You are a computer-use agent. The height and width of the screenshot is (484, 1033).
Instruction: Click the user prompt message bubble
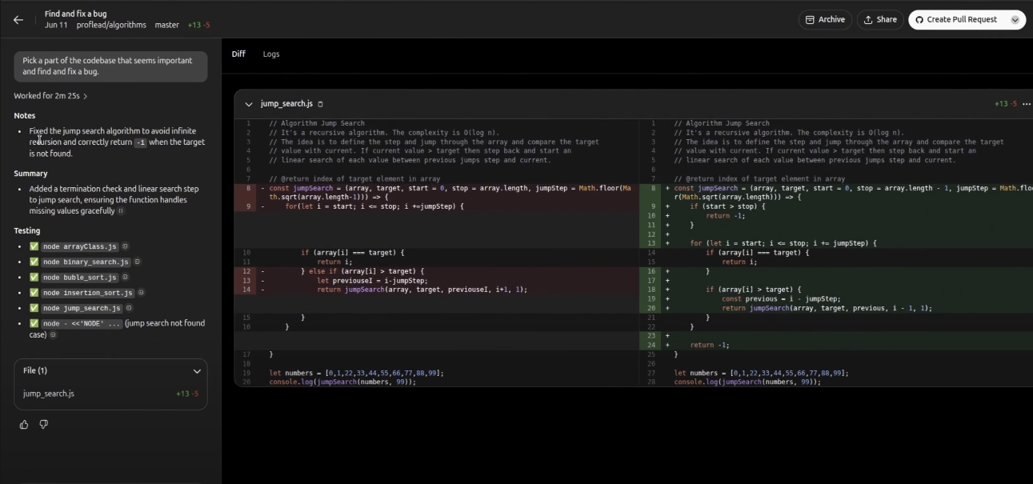click(x=110, y=66)
